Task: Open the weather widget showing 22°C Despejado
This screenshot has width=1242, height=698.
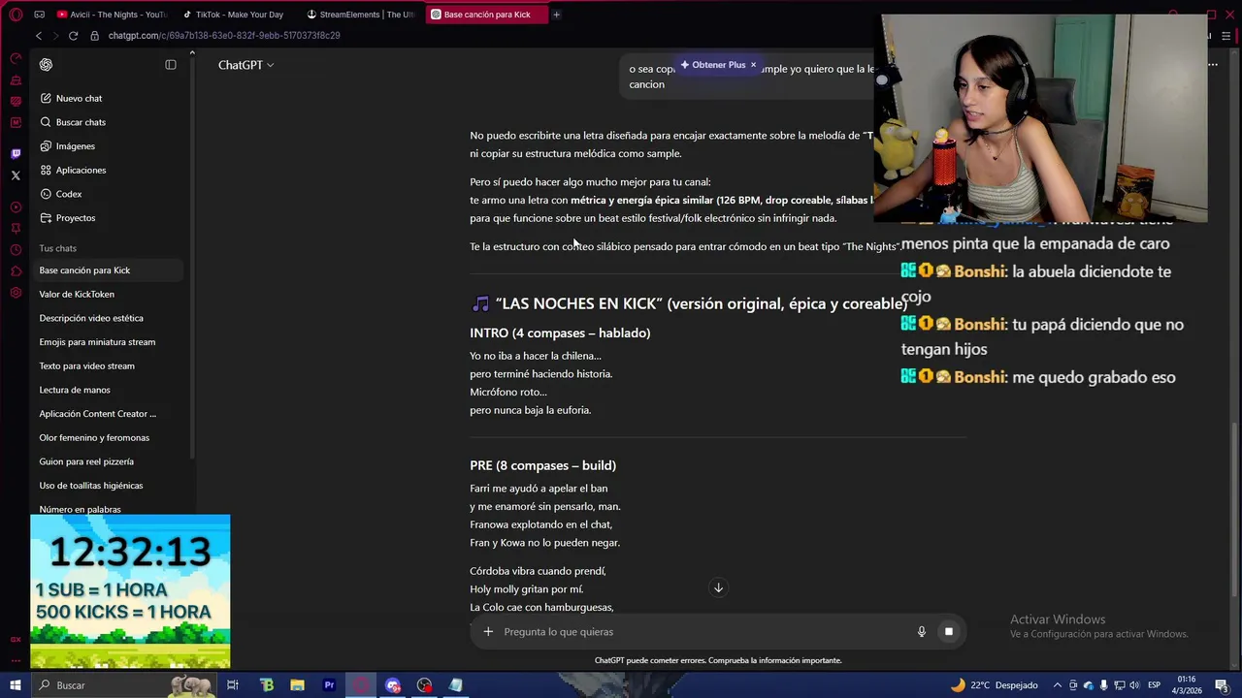Action: pyautogui.click(x=994, y=685)
